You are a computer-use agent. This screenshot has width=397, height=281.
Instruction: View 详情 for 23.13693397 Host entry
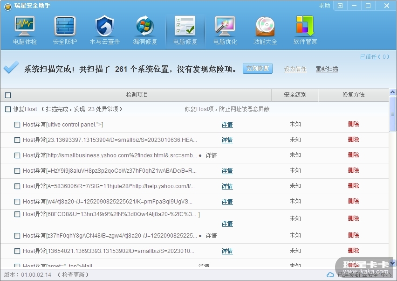pos(227,140)
